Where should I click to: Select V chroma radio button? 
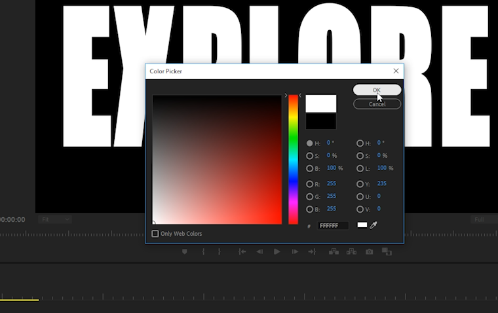(360, 209)
